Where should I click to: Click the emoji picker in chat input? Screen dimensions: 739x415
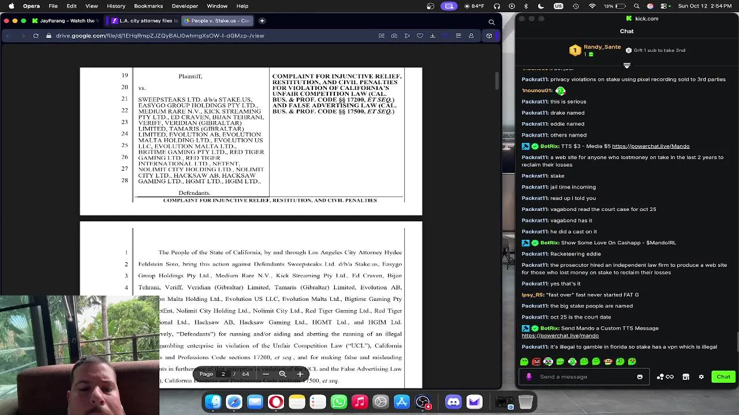640,377
